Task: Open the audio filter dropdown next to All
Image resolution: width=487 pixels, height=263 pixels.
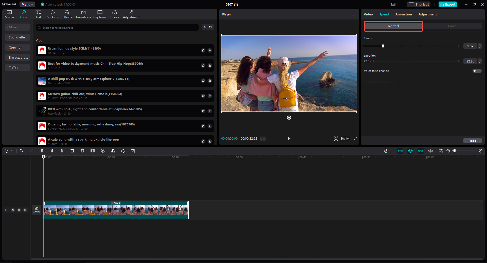Action: tap(210, 27)
